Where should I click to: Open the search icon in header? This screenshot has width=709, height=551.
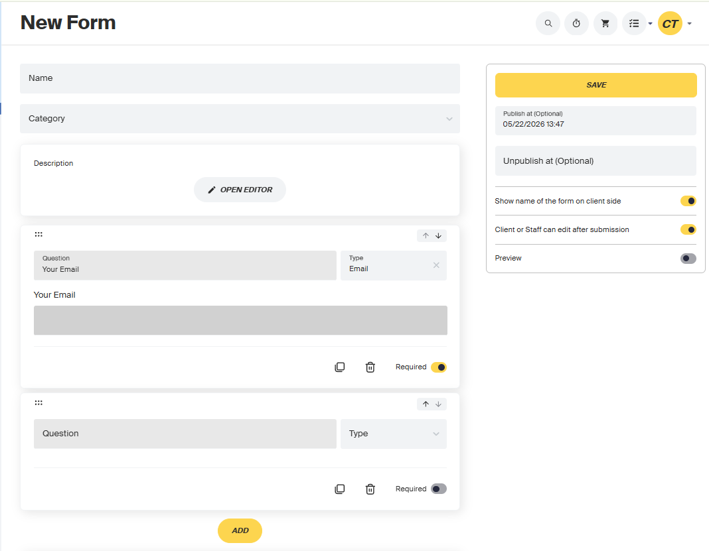point(548,23)
